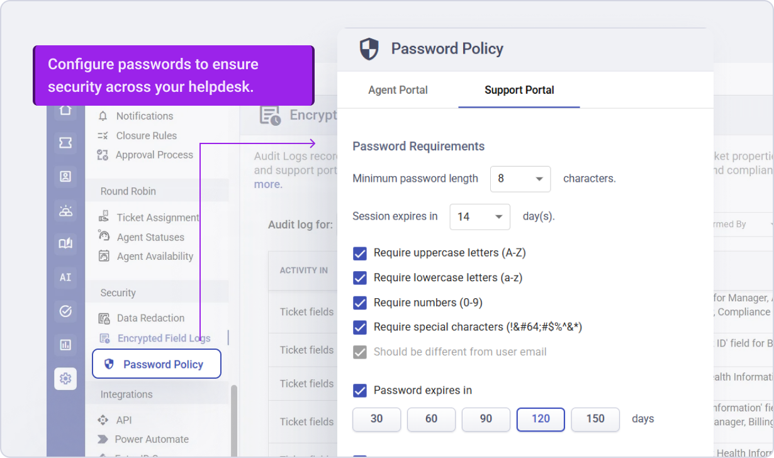
Task: Toggle Require numbers (0-9) checkbox
Action: [360, 303]
